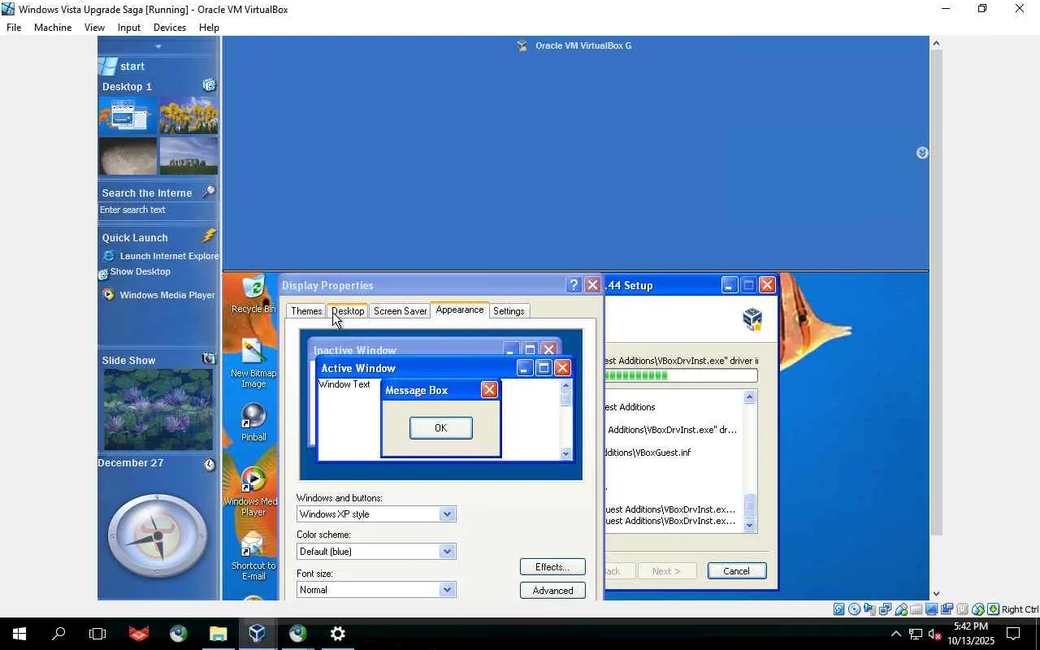Open the Recycle Bin desktop icon
This screenshot has width=1040, height=650.
[x=253, y=294]
